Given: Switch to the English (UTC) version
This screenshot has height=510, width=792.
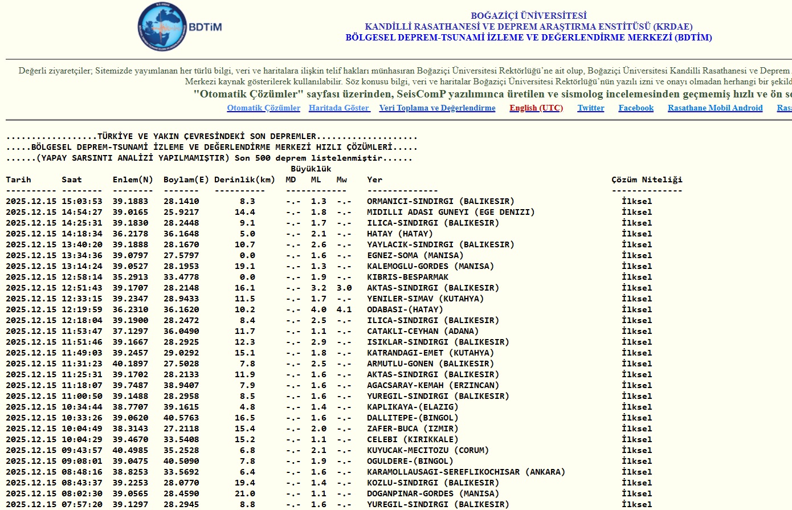Looking at the screenshot, I should (536, 108).
